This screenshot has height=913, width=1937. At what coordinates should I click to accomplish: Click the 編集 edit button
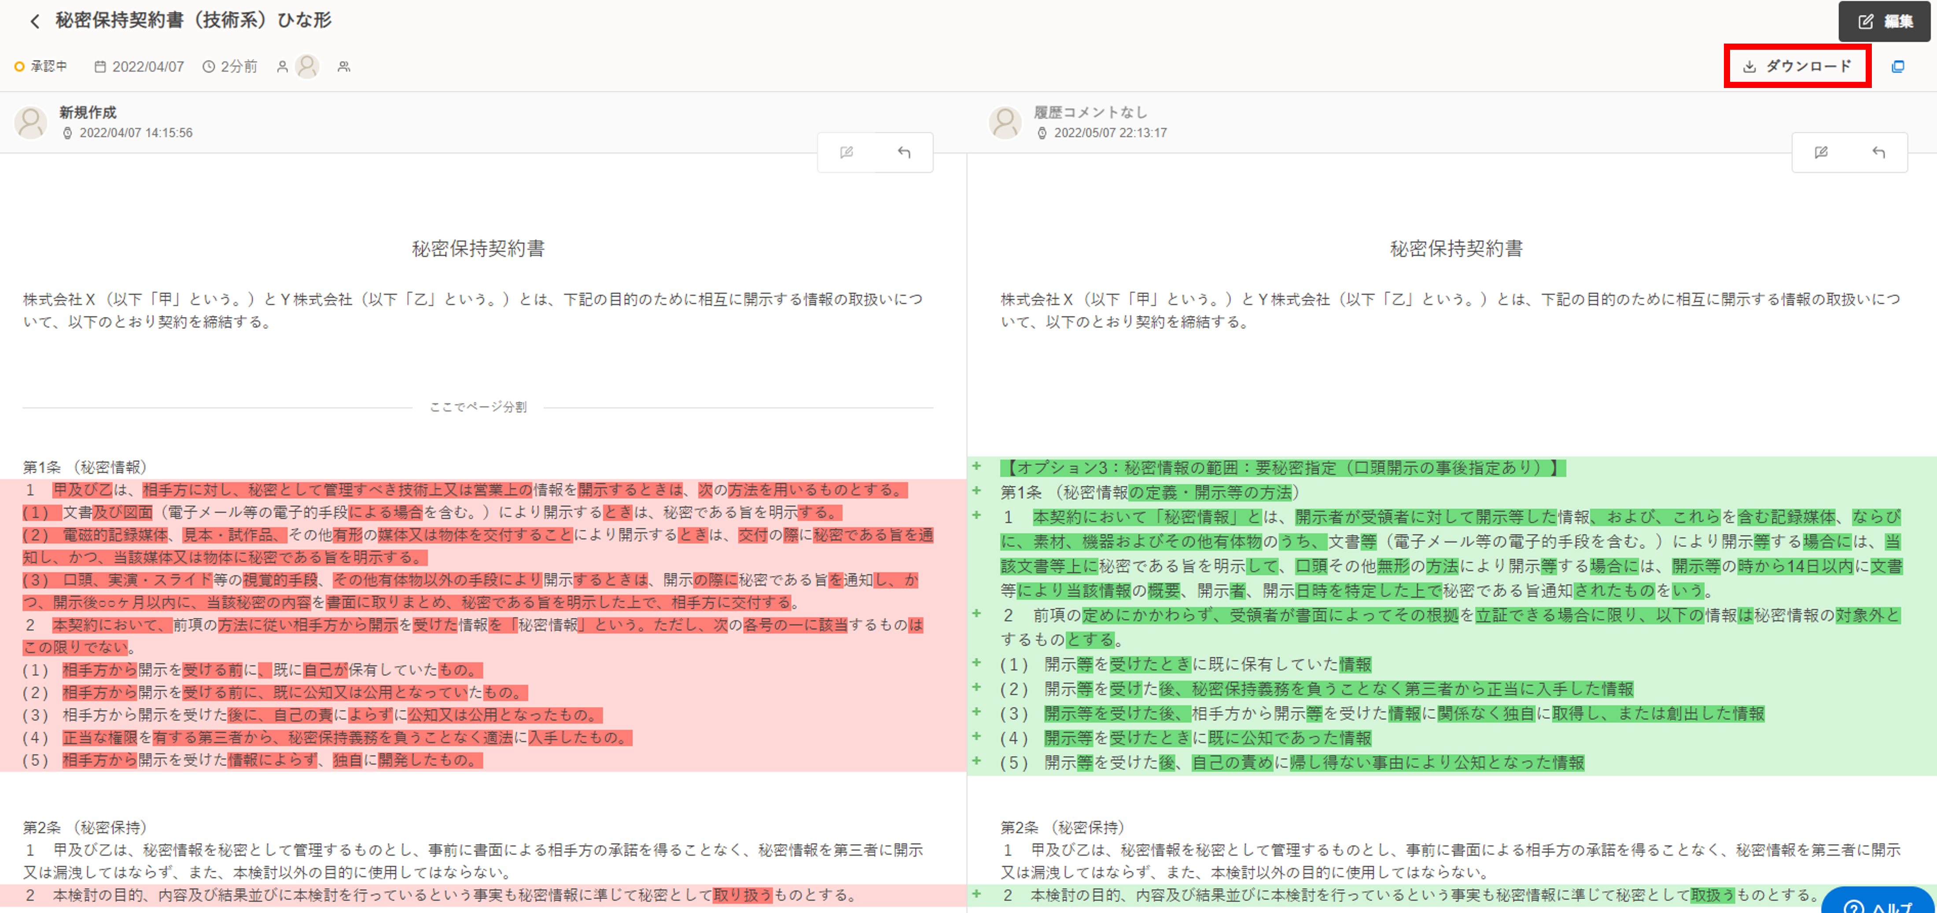[x=1884, y=22]
